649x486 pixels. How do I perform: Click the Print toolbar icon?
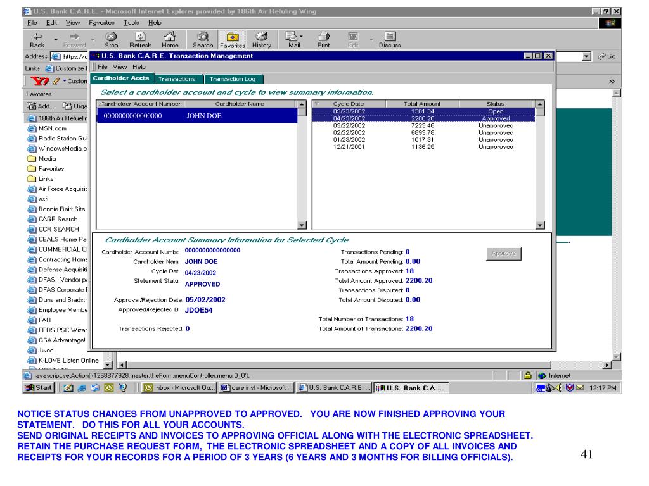[323, 40]
